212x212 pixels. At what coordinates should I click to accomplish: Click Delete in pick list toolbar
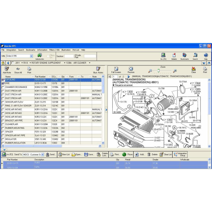[152, 154]
